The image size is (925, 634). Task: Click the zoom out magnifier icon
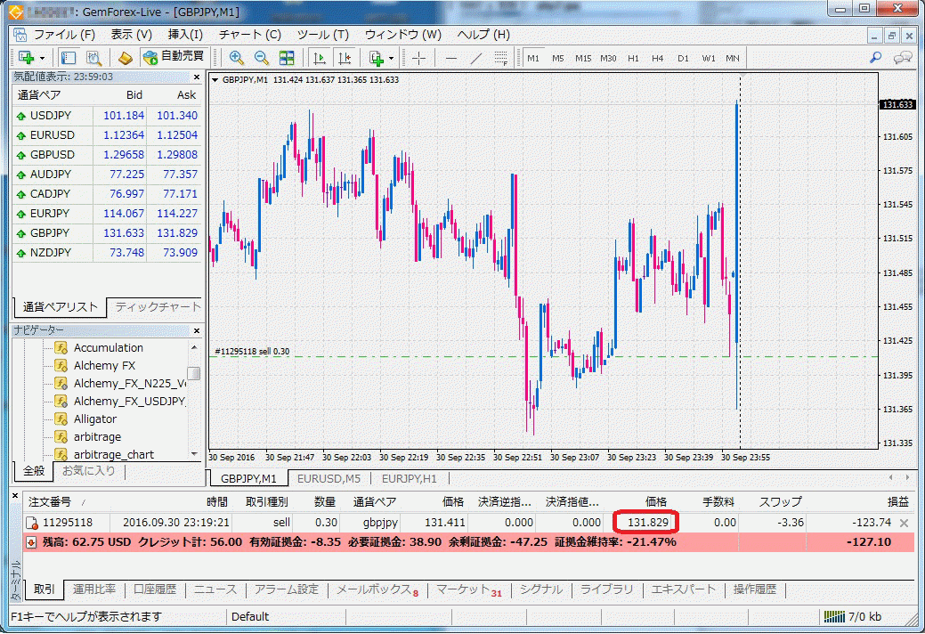coord(262,58)
